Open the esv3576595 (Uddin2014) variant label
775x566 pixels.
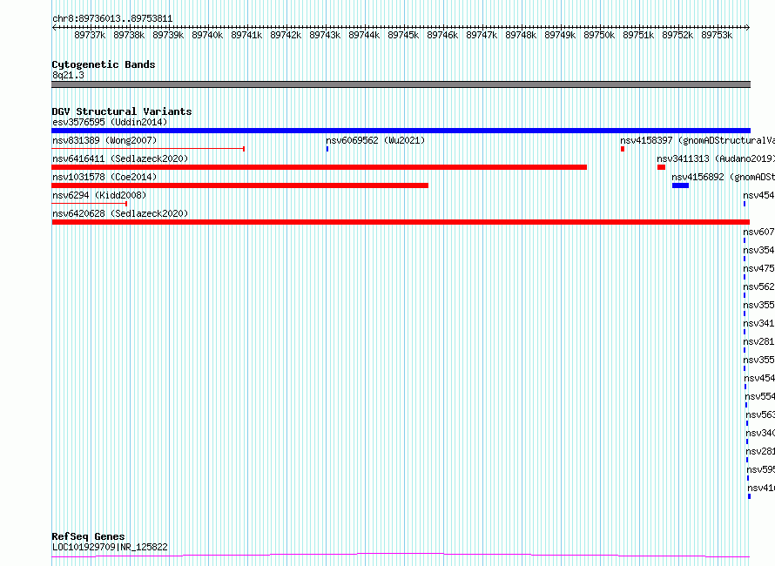coord(110,122)
